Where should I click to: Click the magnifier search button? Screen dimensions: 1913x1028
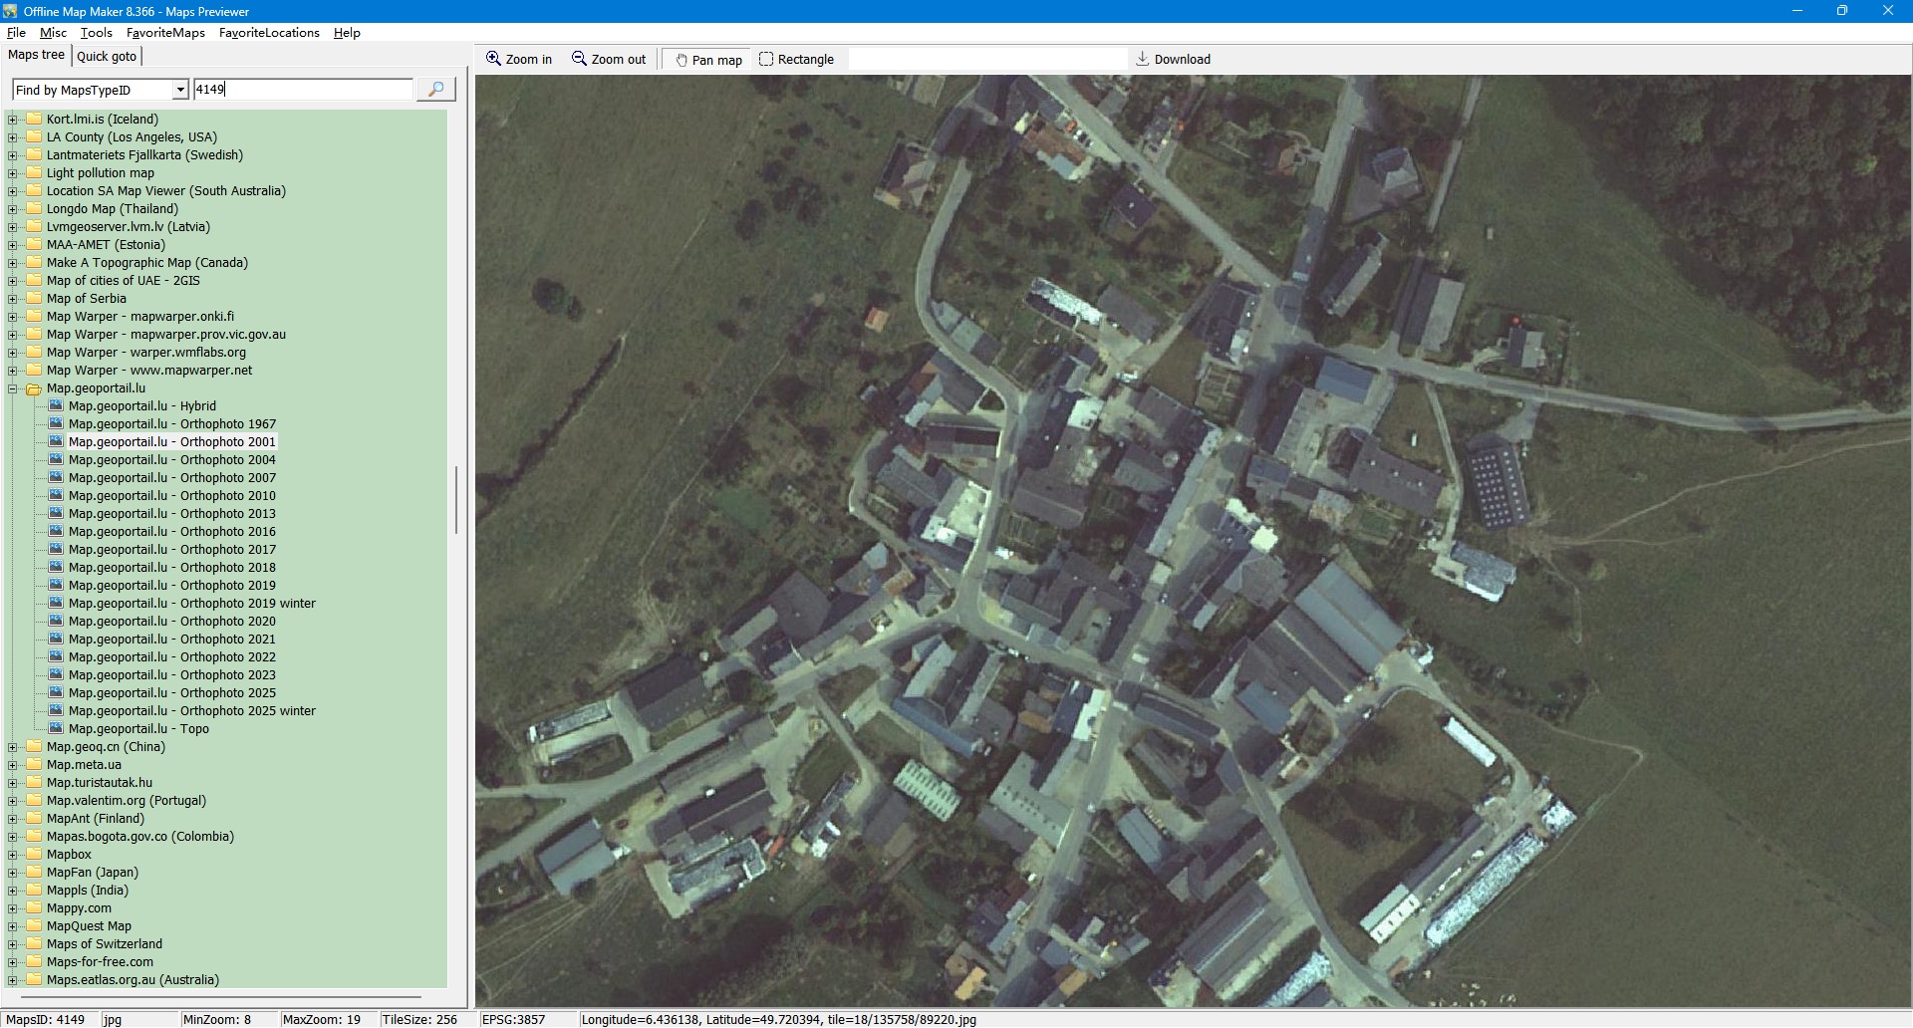435,90
